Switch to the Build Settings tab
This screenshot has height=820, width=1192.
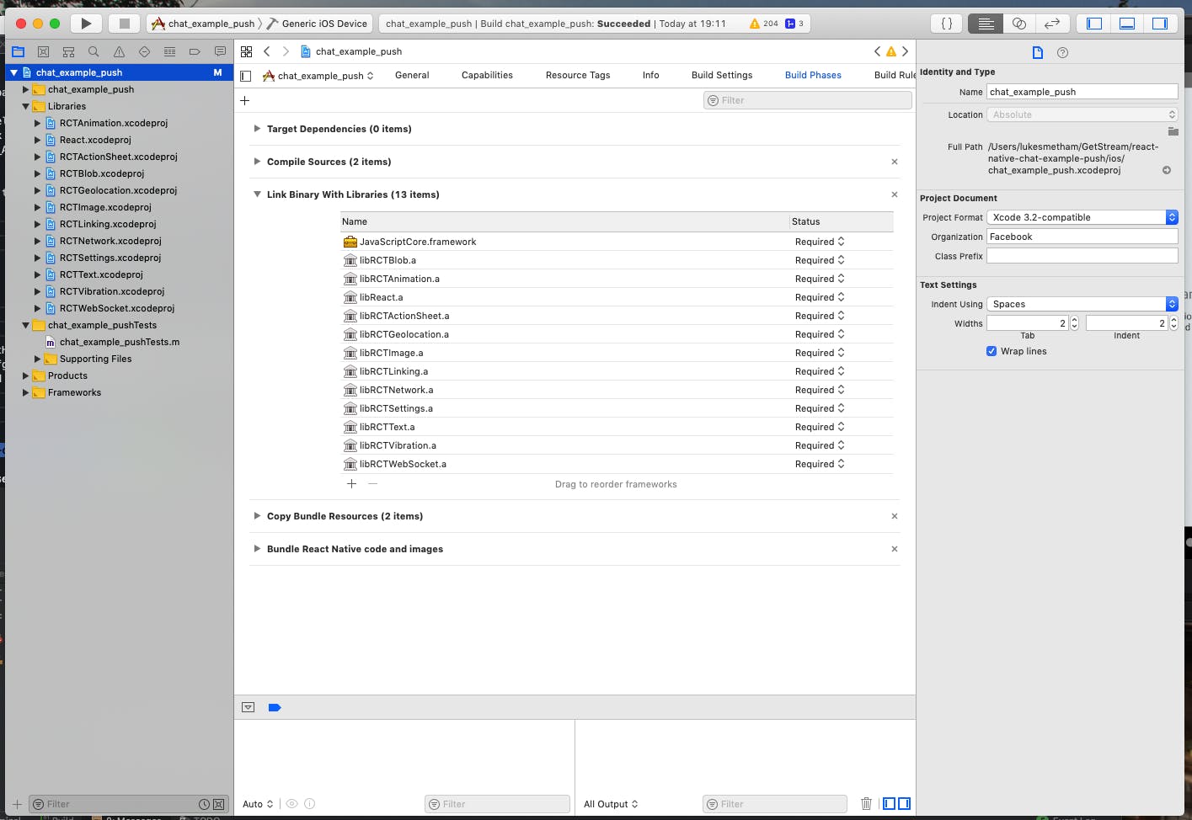[721, 75]
